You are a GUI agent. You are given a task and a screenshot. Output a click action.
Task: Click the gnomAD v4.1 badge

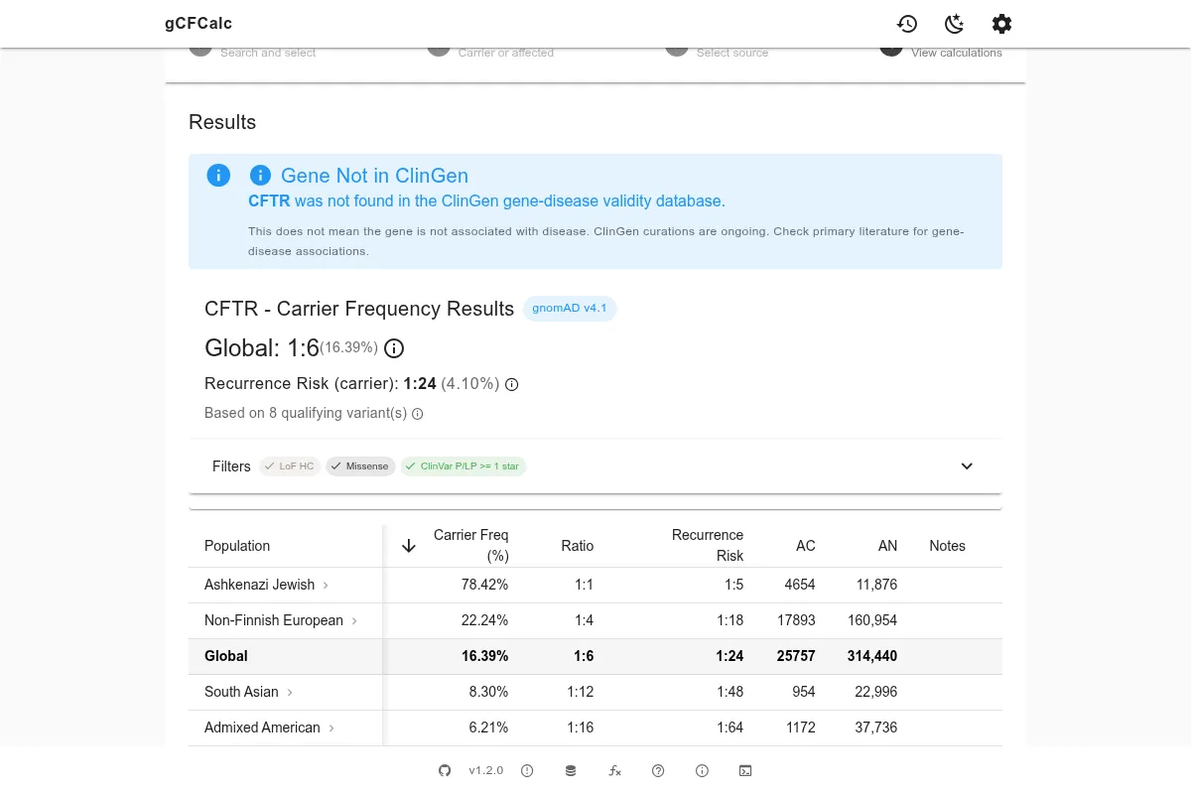(x=570, y=309)
